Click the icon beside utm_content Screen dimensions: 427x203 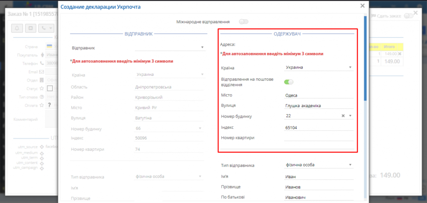pyautogui.click(x=42, y=163)
